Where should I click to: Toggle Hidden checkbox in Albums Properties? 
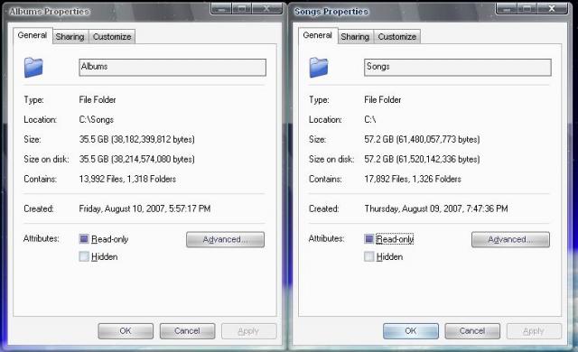tap(84, 256)
